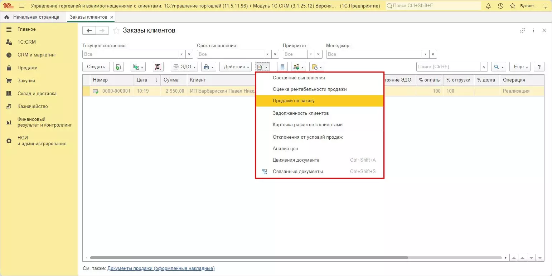Select Анализ цен menu item
The height and width of the screenshot is (276, 552).
[x=319, y=149]
